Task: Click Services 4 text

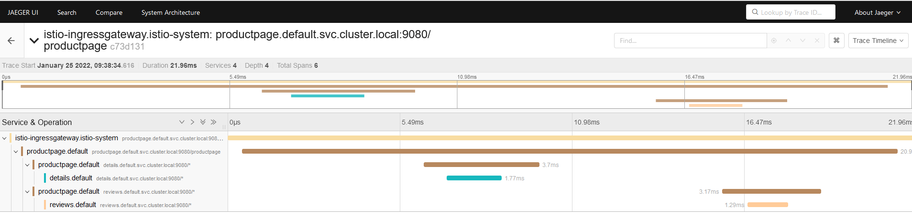Action: (x=221, y=65)
